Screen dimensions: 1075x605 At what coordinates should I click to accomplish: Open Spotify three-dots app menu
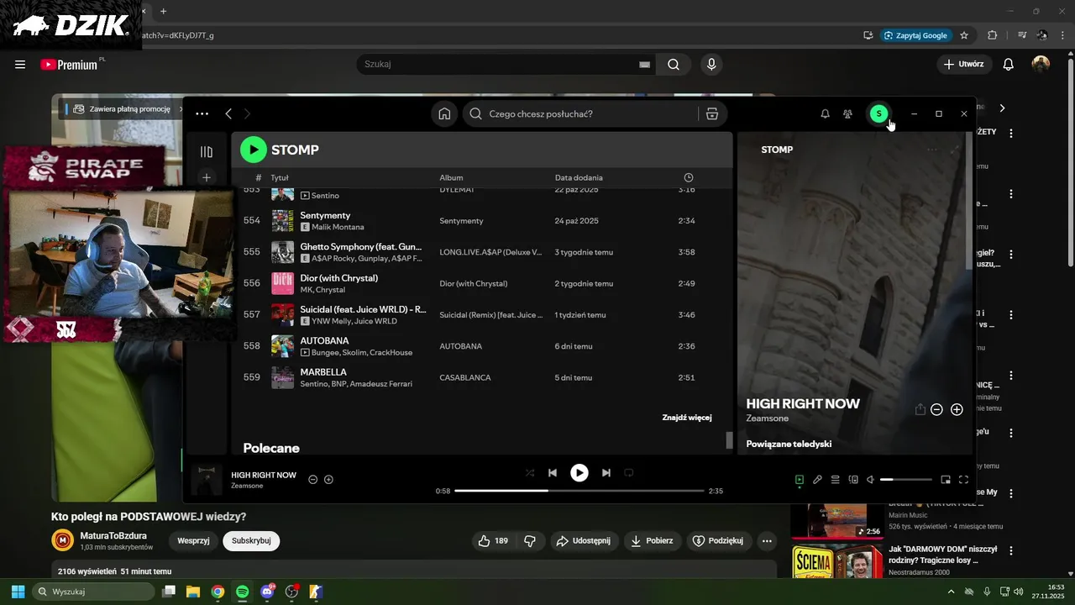pos(202,114)
